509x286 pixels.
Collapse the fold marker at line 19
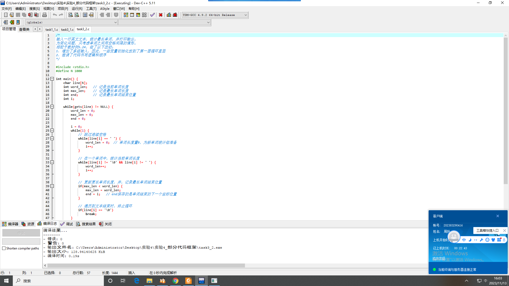pos(52,107)
